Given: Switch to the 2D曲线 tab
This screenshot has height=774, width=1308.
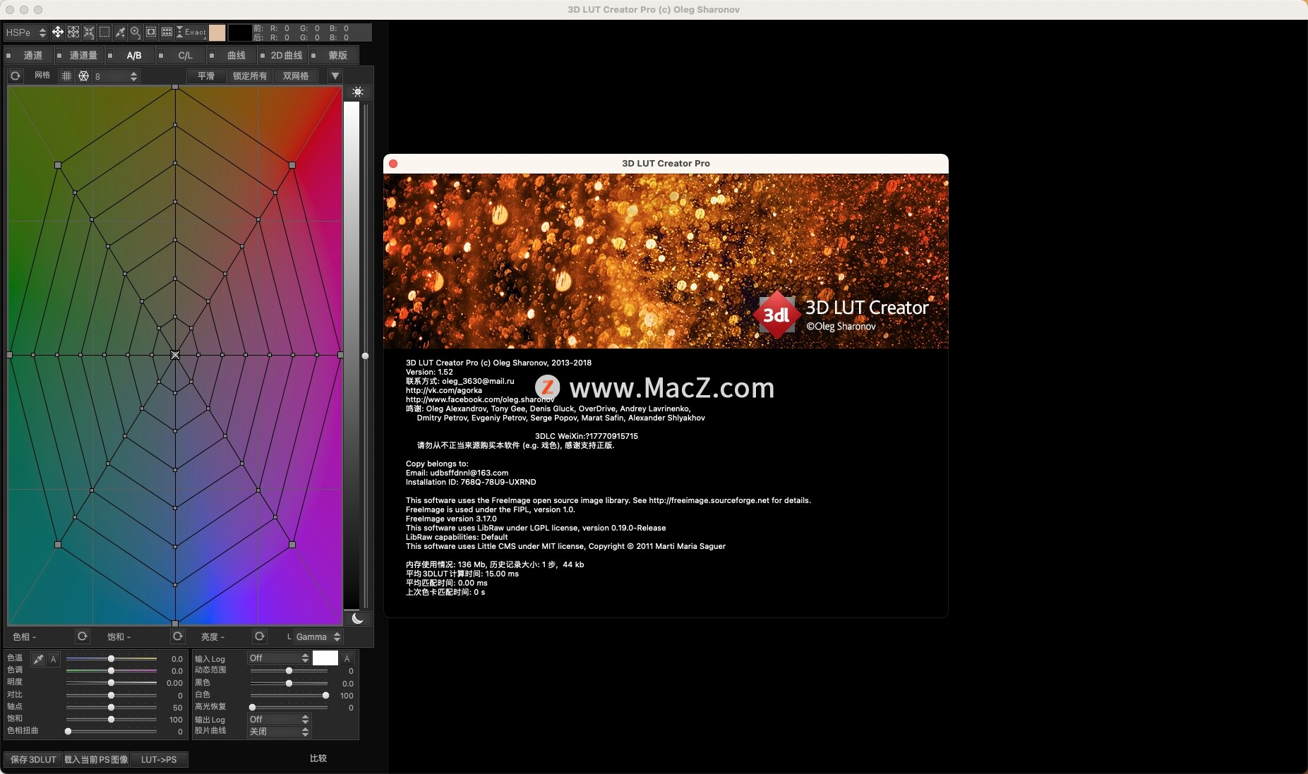Looking at the screenshot, I should [x=287, y=55].
